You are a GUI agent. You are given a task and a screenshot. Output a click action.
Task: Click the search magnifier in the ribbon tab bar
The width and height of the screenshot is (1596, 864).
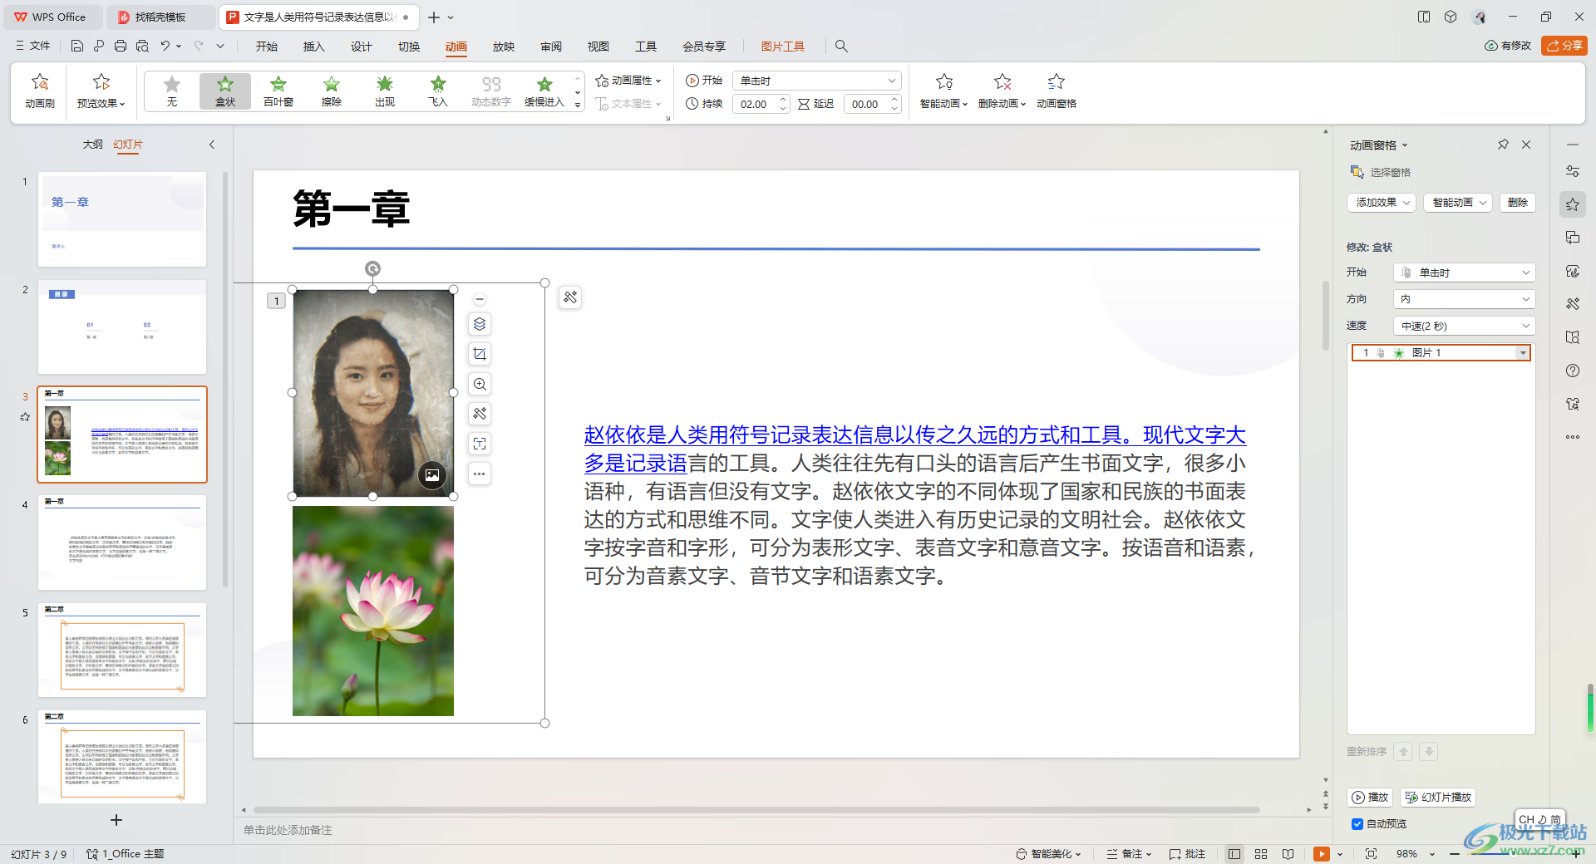click(841, 47)
